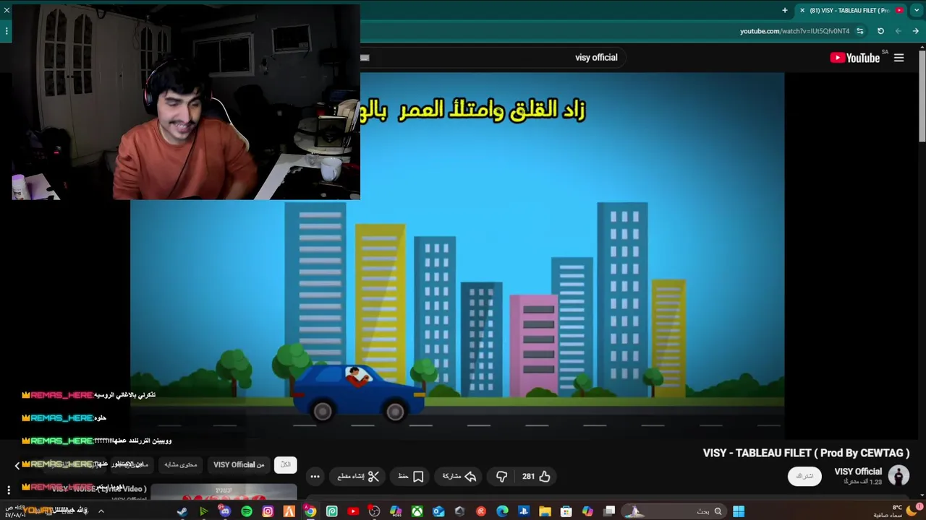Share the video using the share button
This screenshot has width=926, height=520.
459,477
